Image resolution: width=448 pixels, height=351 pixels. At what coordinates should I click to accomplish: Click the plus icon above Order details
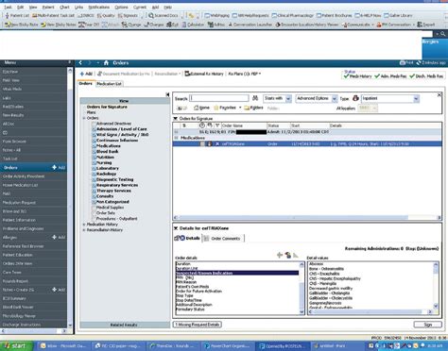coord(280,255)
